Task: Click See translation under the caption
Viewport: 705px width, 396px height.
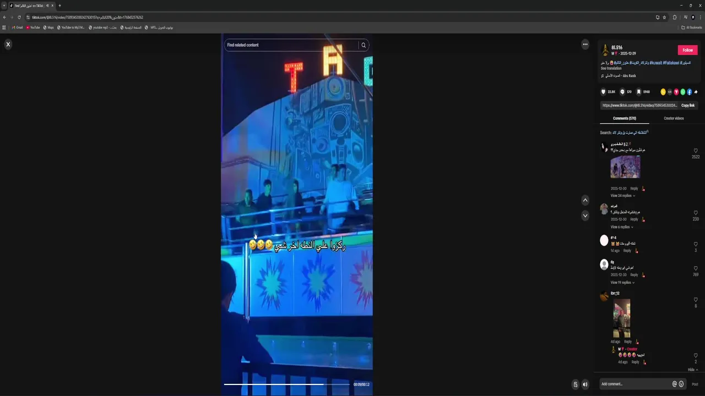Action: [611, 68]
